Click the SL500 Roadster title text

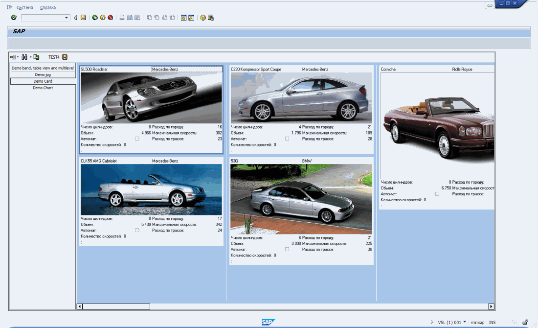click(94, 70)
